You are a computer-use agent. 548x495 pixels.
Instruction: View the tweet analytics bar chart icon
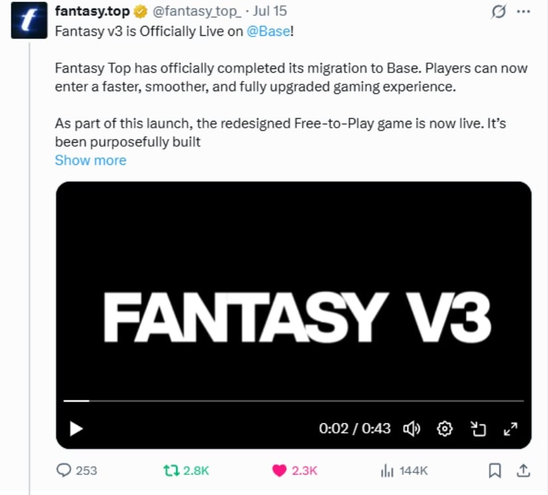click(x=387, y=470)
